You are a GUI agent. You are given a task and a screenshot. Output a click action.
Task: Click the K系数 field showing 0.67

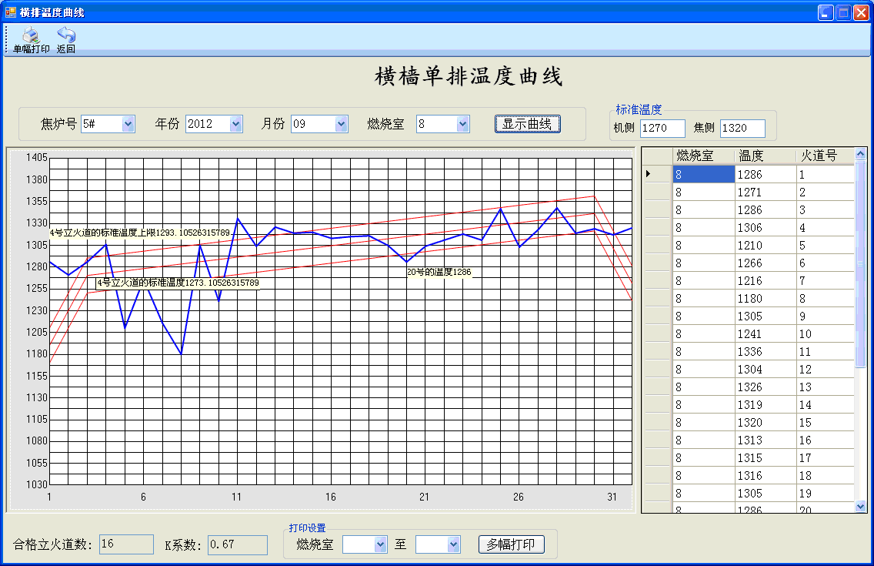pos(237,544)
